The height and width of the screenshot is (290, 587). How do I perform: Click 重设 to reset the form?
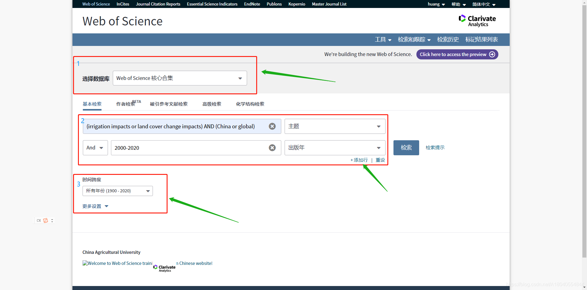[380, 160]
